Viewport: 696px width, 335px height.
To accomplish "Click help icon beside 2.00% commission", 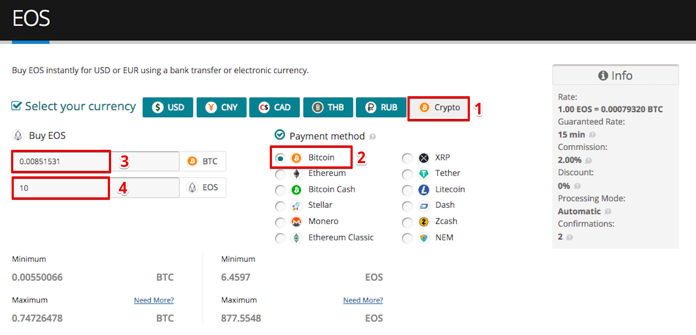I will pos(588,160).
